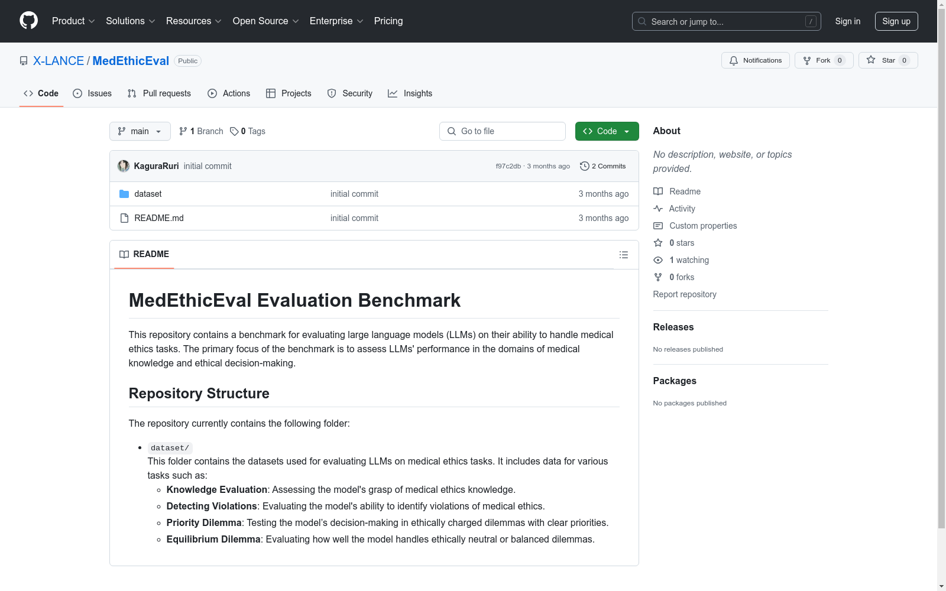The width and height of the screenshot is (946, 591).
Task: Expand the Open Source menu
Action: point(265,21)
